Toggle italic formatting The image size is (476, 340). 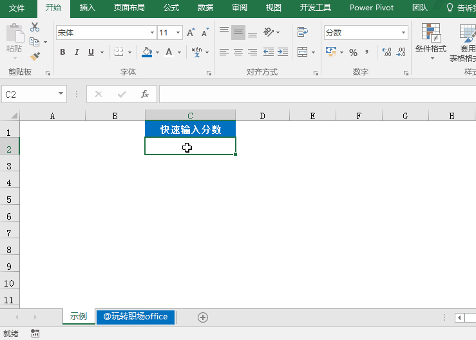(77, 52)
